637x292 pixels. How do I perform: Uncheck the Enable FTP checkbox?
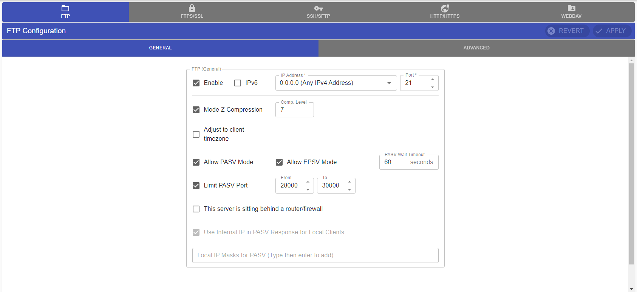[196, 83]
